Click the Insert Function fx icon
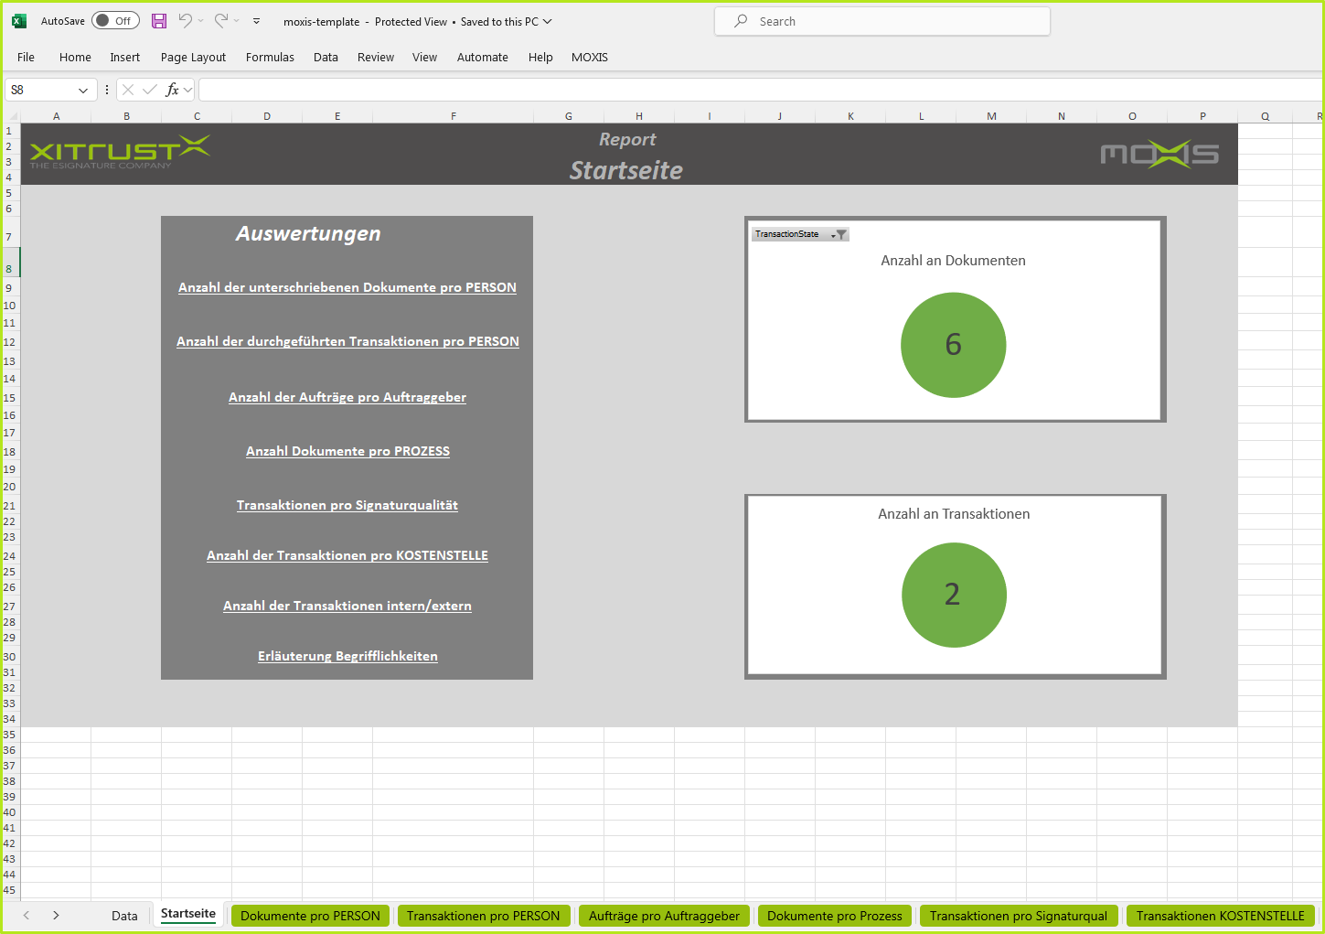 point(172,90)
